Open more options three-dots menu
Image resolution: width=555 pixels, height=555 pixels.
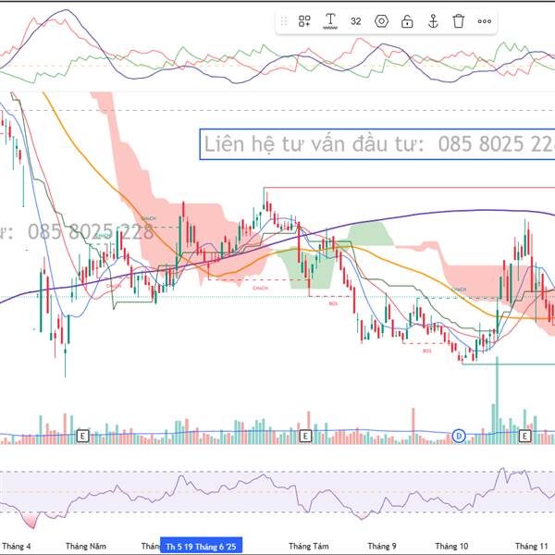point(484,21)
